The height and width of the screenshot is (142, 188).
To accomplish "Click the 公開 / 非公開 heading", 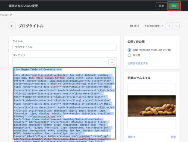I will coord(136,42).
